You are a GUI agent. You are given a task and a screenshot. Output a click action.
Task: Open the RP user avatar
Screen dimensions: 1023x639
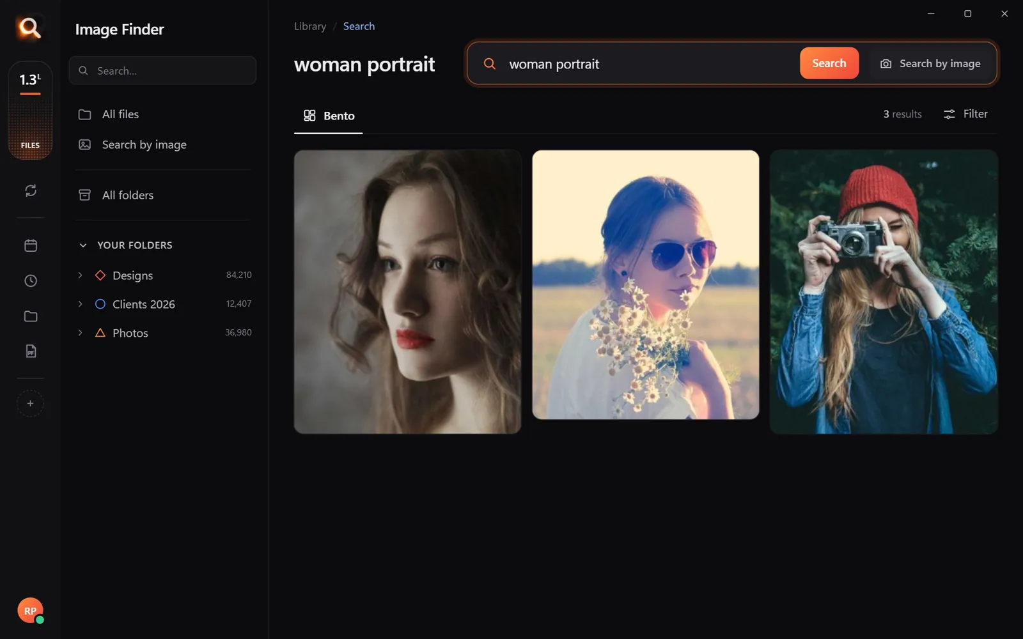[x=30, y=611]
